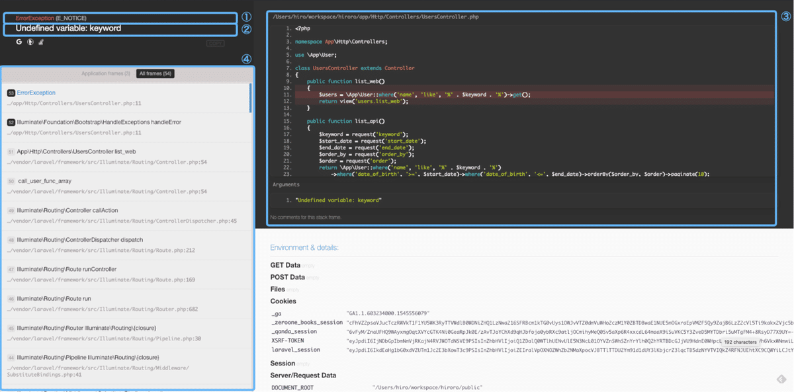Click the POST Data heading
Screen dimensions: 794x392
click(287, 277)
